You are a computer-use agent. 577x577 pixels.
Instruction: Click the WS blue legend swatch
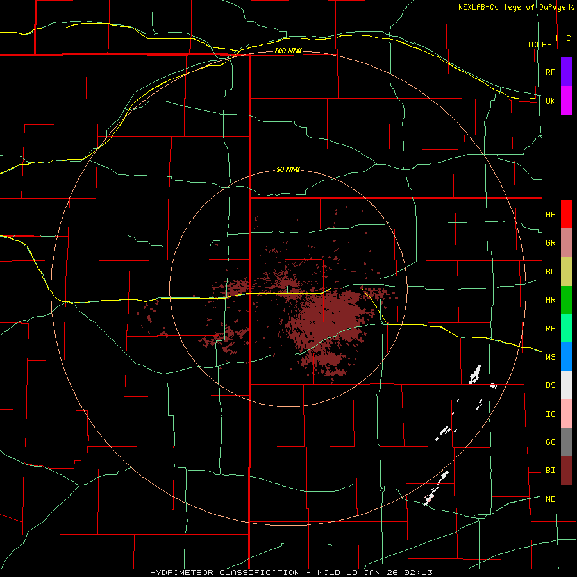566,356
